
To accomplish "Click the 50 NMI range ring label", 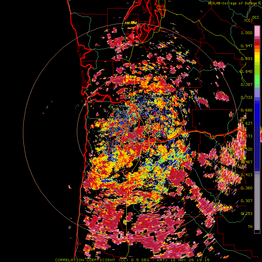I will point(131,77).
